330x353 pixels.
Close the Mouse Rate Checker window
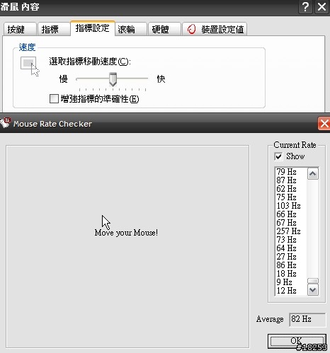click(x=324, y=123)
